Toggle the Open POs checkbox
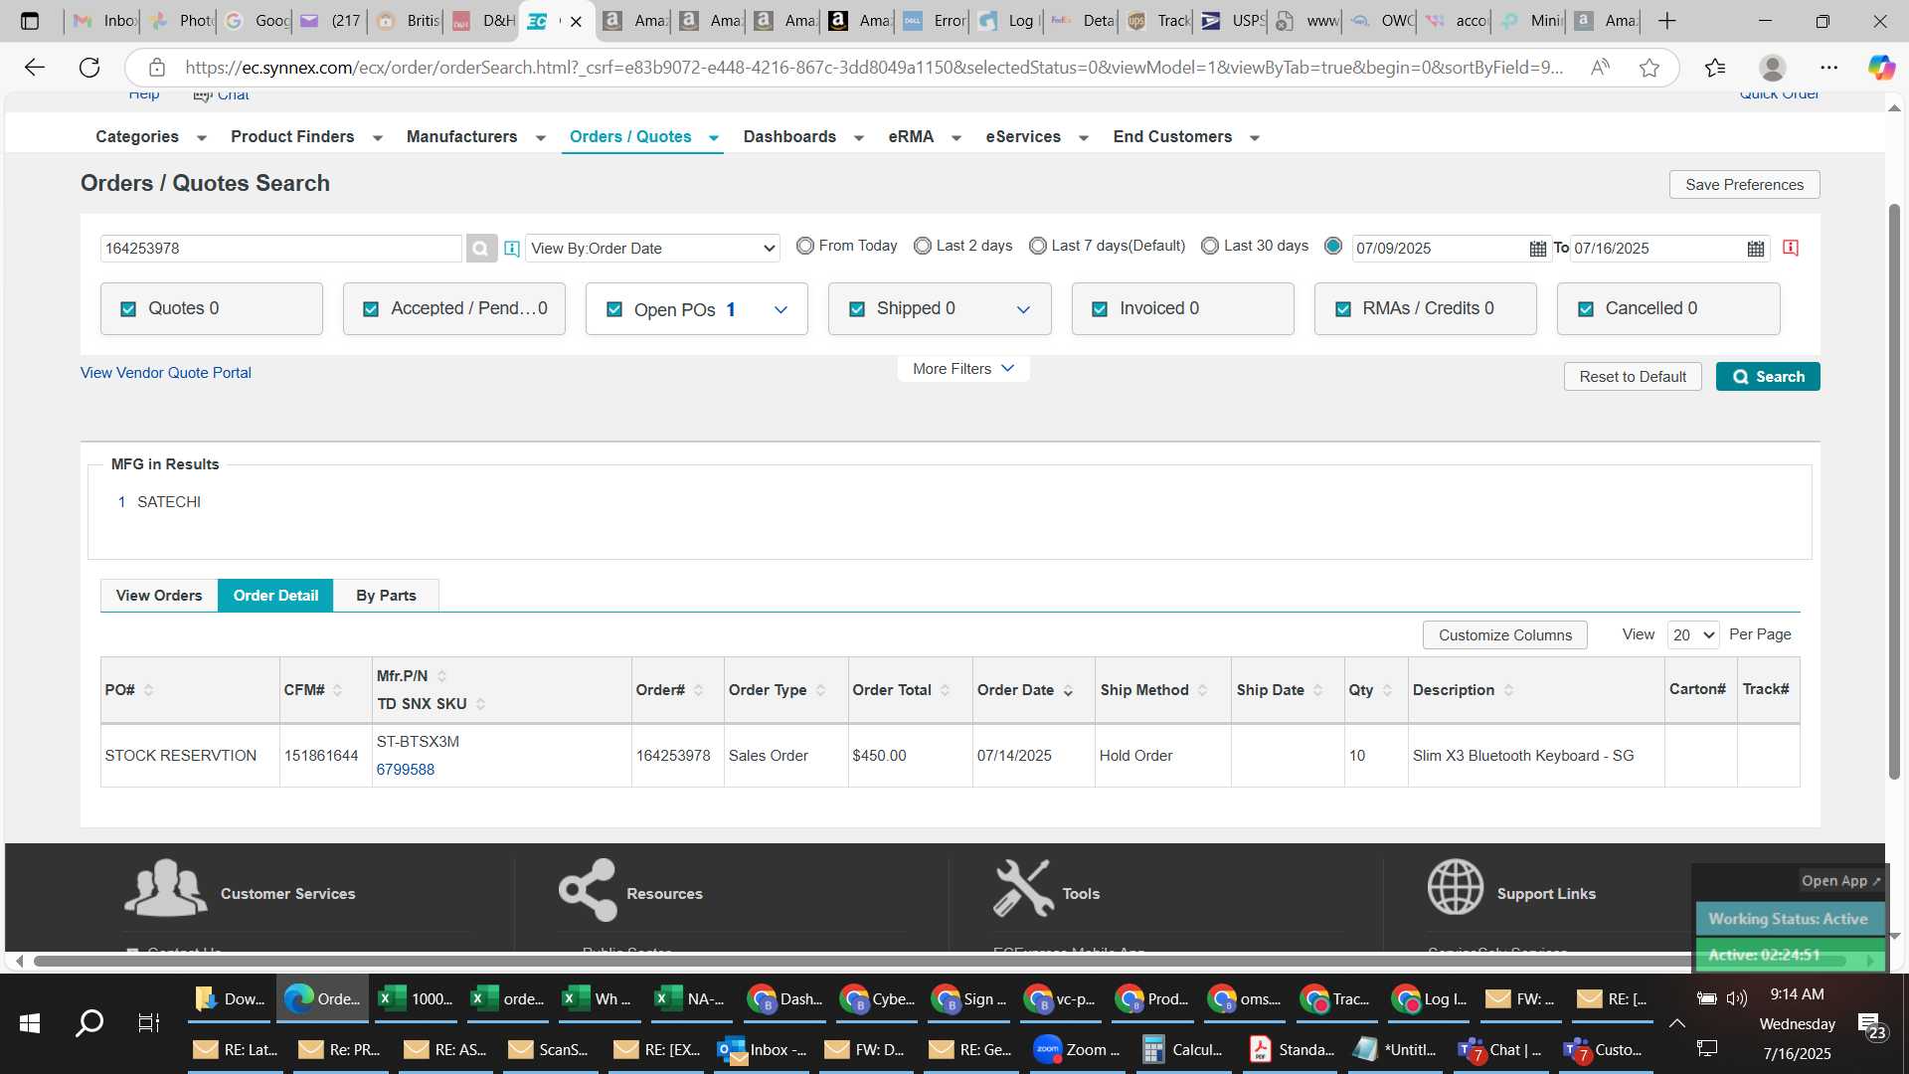The height and width of the screenshot is (1074, 1909). pyautogui.click(x=614, y=310)
